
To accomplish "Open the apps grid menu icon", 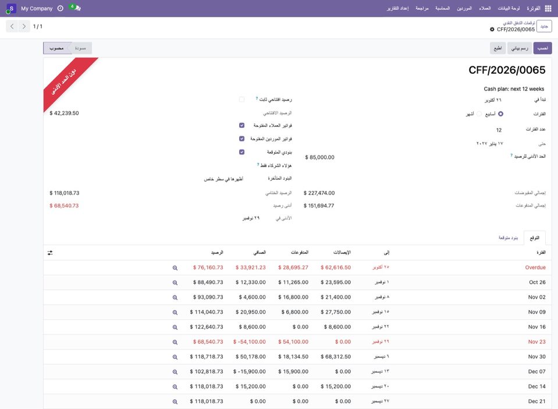I will [548, 8].
